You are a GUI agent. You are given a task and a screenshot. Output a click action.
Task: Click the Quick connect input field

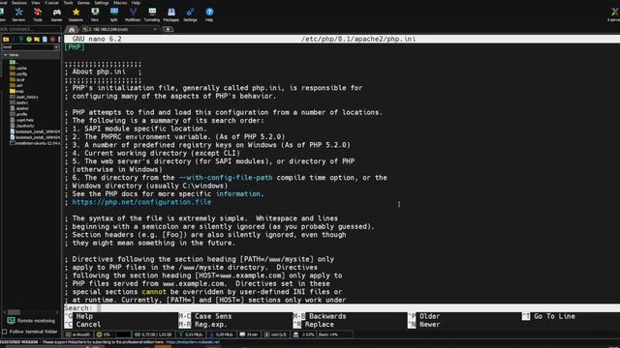pyautogui.click(x=30, y=29)
